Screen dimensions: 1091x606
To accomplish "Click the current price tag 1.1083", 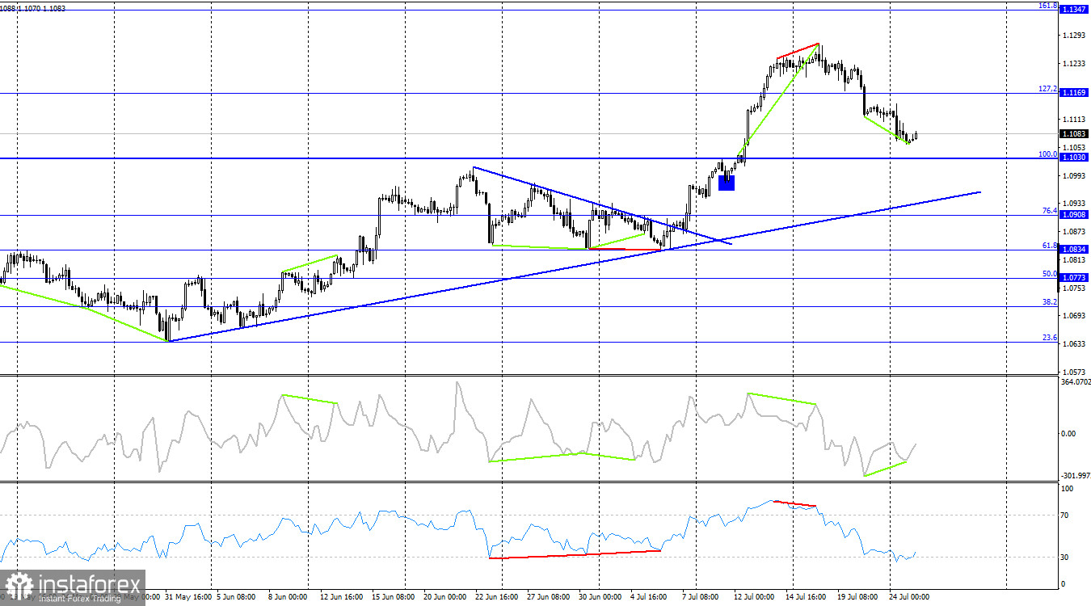I will pos(1074,134).
